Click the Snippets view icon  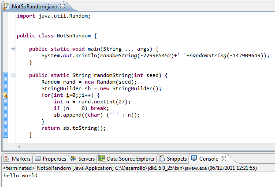tap(162, 158)
